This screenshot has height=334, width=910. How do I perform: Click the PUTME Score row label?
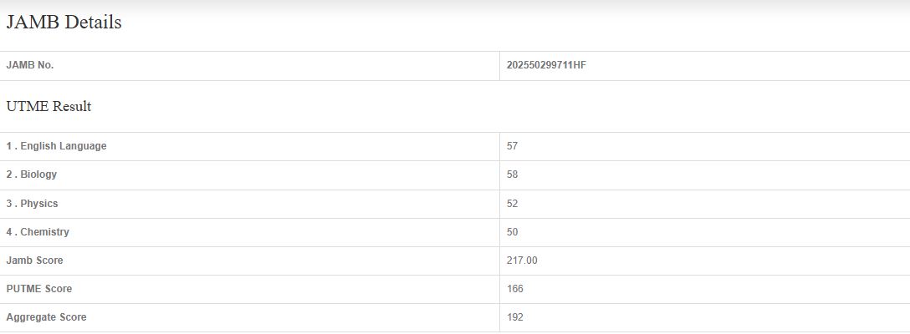click(39, 289)
